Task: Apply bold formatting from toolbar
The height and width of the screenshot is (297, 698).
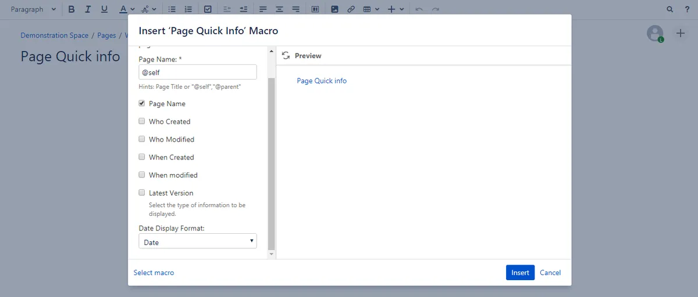Action: click(72, 9)
